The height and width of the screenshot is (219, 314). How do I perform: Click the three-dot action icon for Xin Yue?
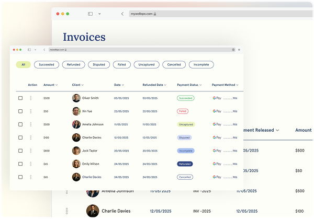point(31,111)
